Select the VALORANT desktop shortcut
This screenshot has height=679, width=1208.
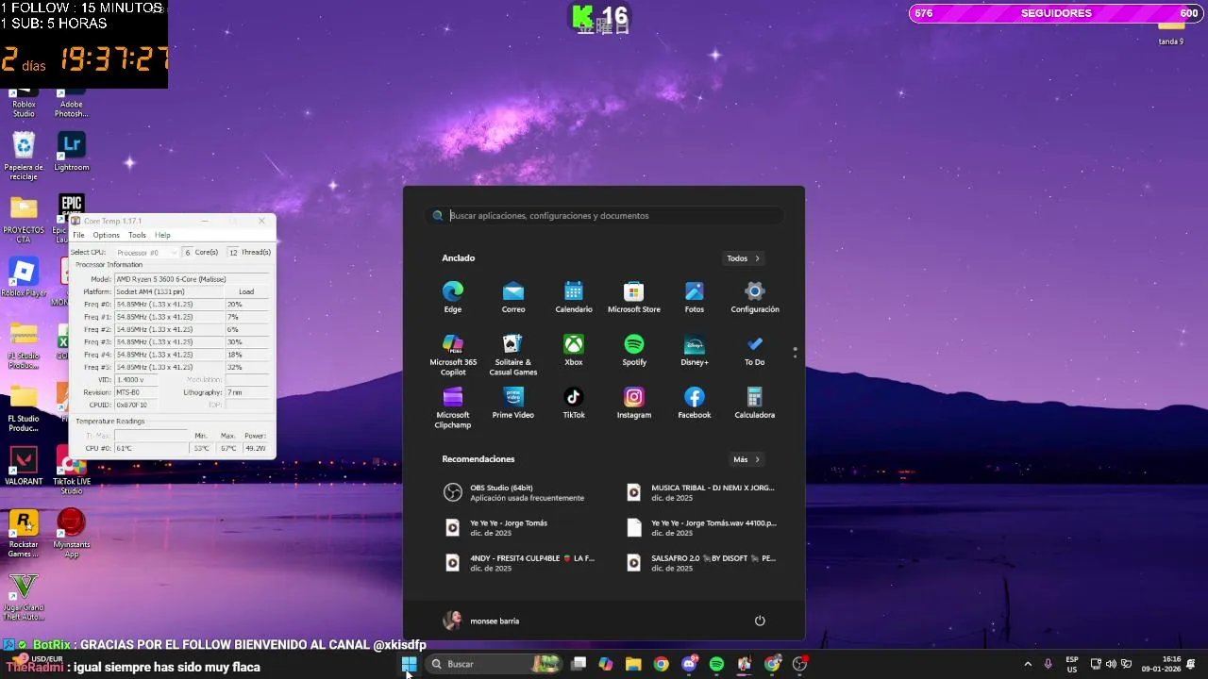24,466
